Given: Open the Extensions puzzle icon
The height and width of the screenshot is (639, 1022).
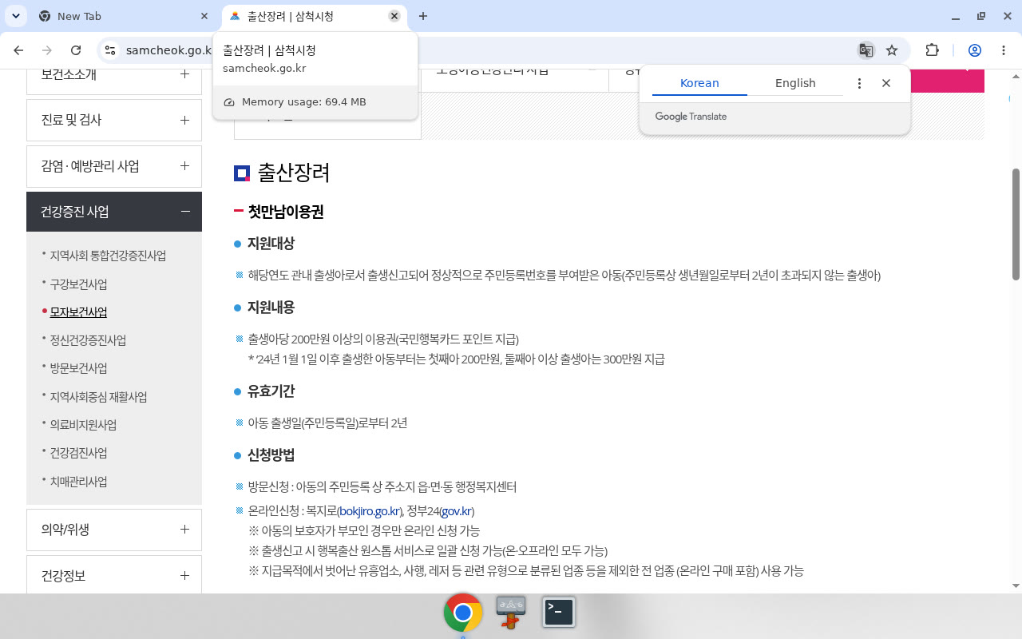Looking at the screenshot, I should (x=932, y=50).
